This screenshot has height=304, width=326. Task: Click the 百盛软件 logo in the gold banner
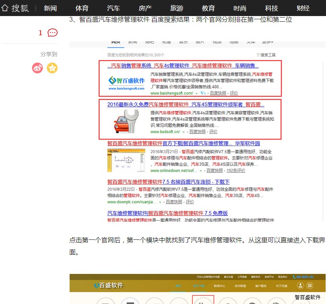point(108,285)
